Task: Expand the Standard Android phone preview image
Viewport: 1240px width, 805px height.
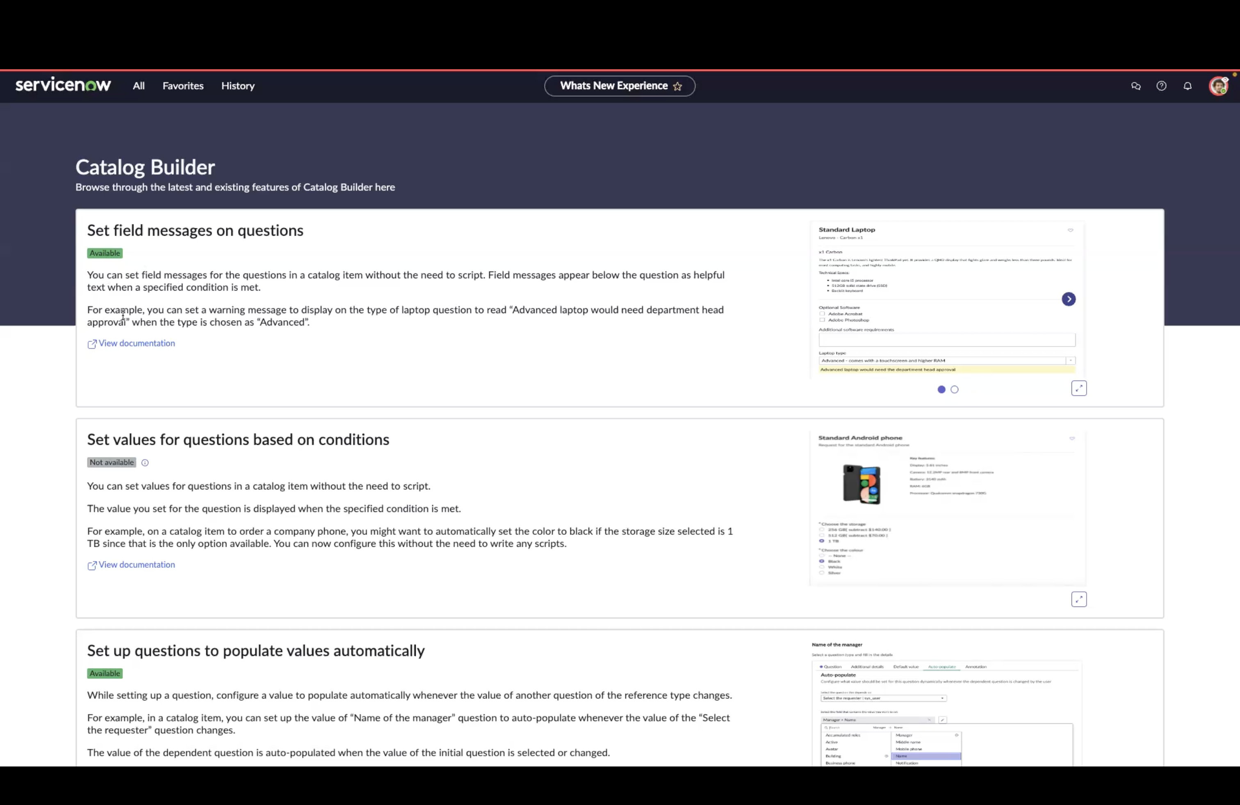Action: click(x=1079, y=599)
